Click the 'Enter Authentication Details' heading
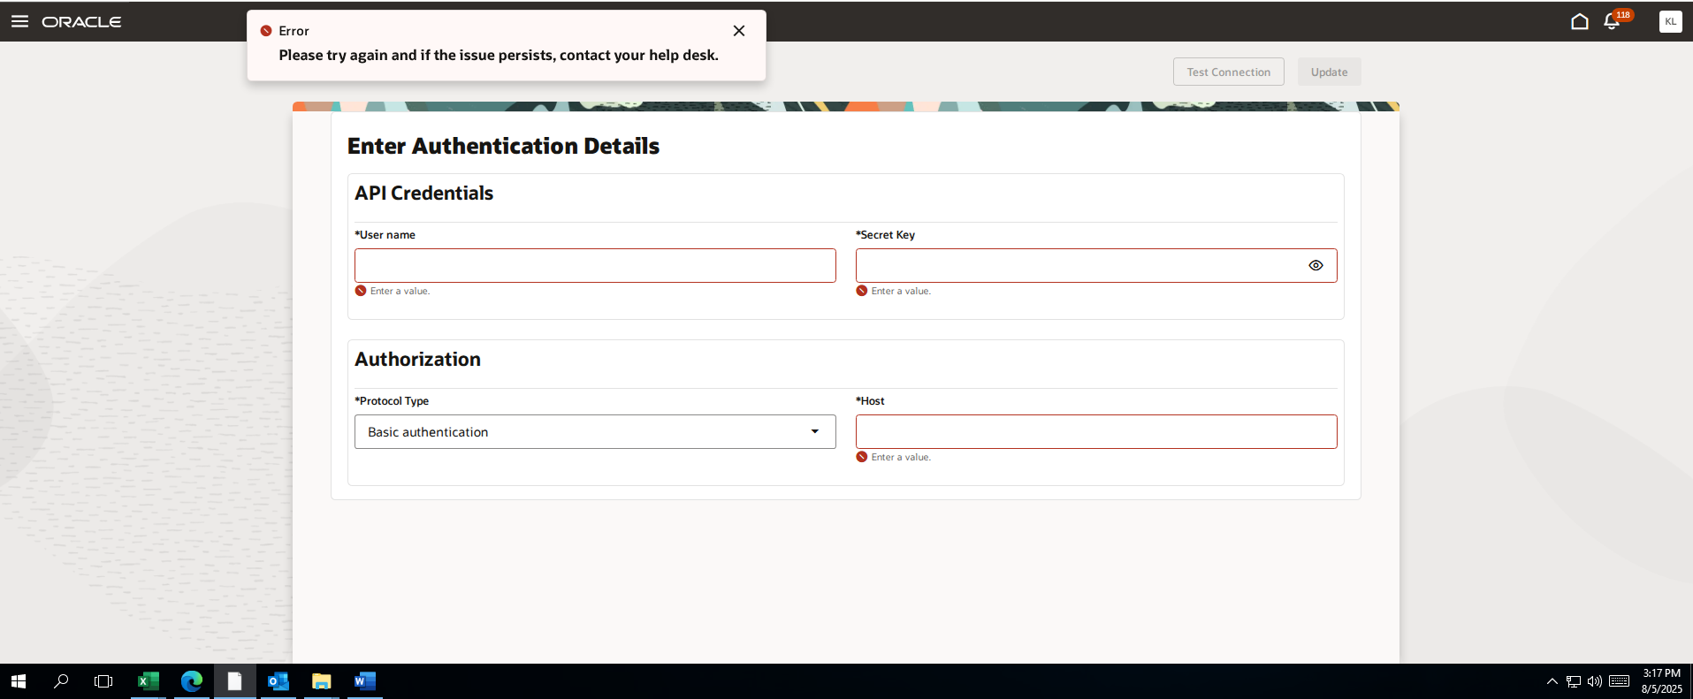 tap(503, 146)
